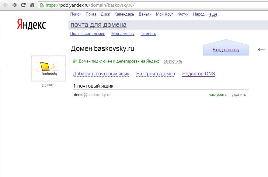
Task: Click the 1 почтовый ящик label
Action: (x=93, y=86)
